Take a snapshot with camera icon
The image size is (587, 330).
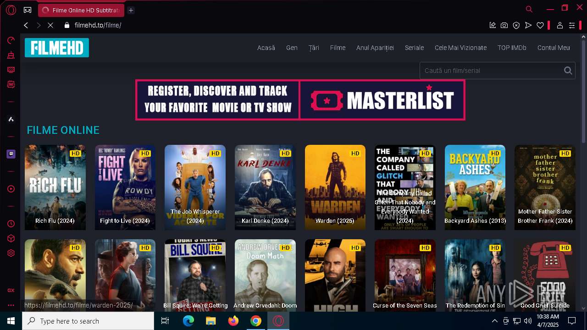504,25
